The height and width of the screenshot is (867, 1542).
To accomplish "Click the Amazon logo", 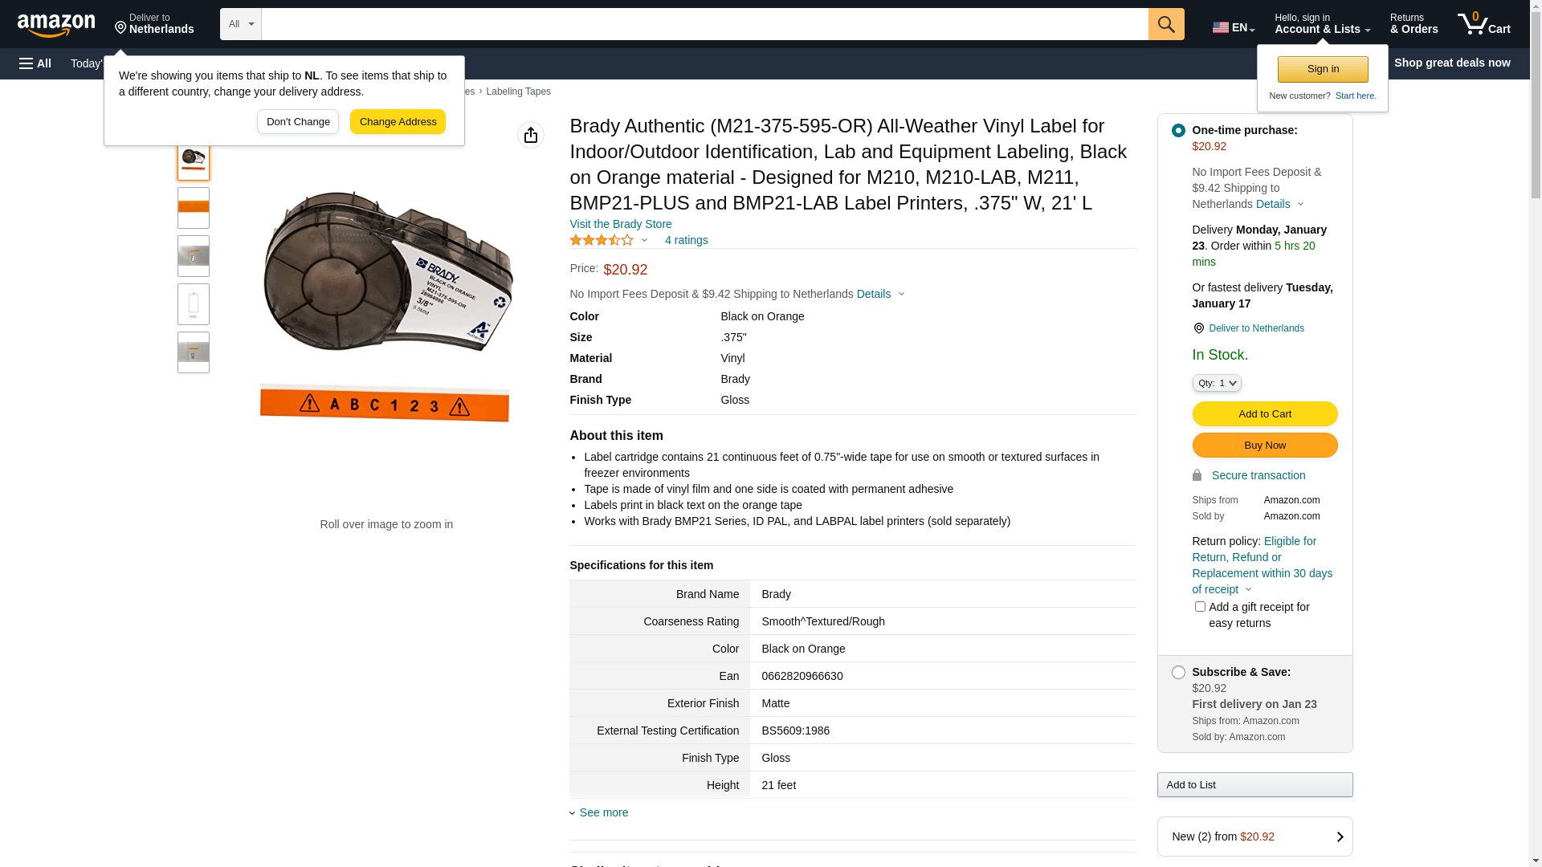I will click(56, 25).
